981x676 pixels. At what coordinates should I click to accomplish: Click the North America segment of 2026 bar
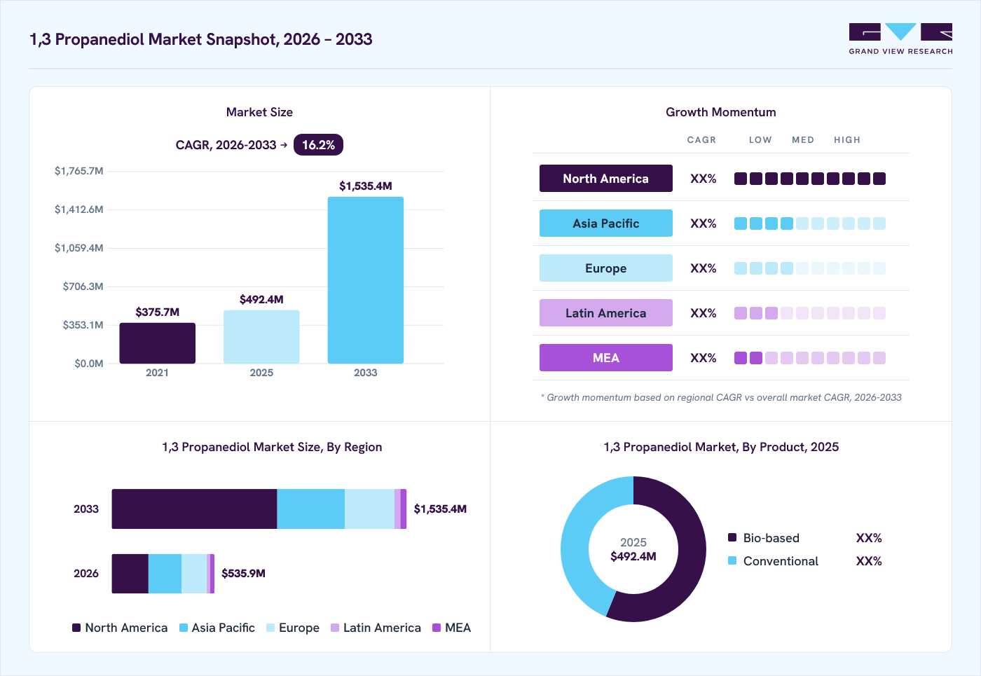130,574
